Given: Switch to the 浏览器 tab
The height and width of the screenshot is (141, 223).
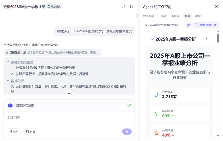Looking at the screenshot, I should pyautogui.click(x=175, y=16).
